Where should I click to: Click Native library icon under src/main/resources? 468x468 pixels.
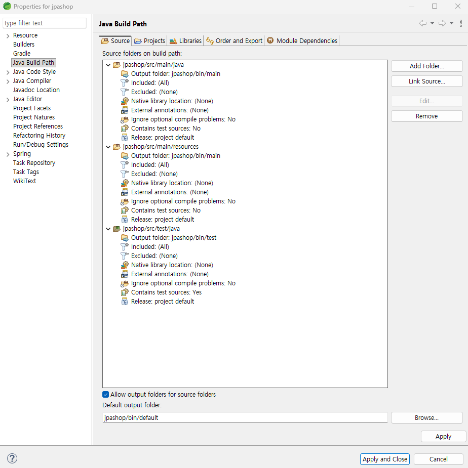[x=125, y=183]
